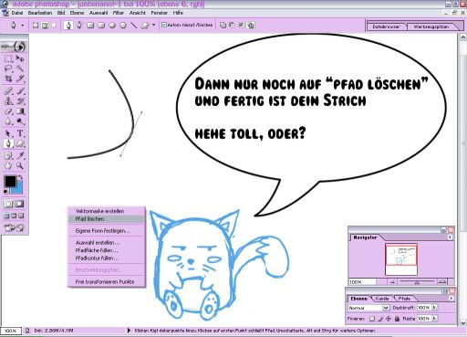Open the Deckkraft opacity arrow flyout

[434, 308]
